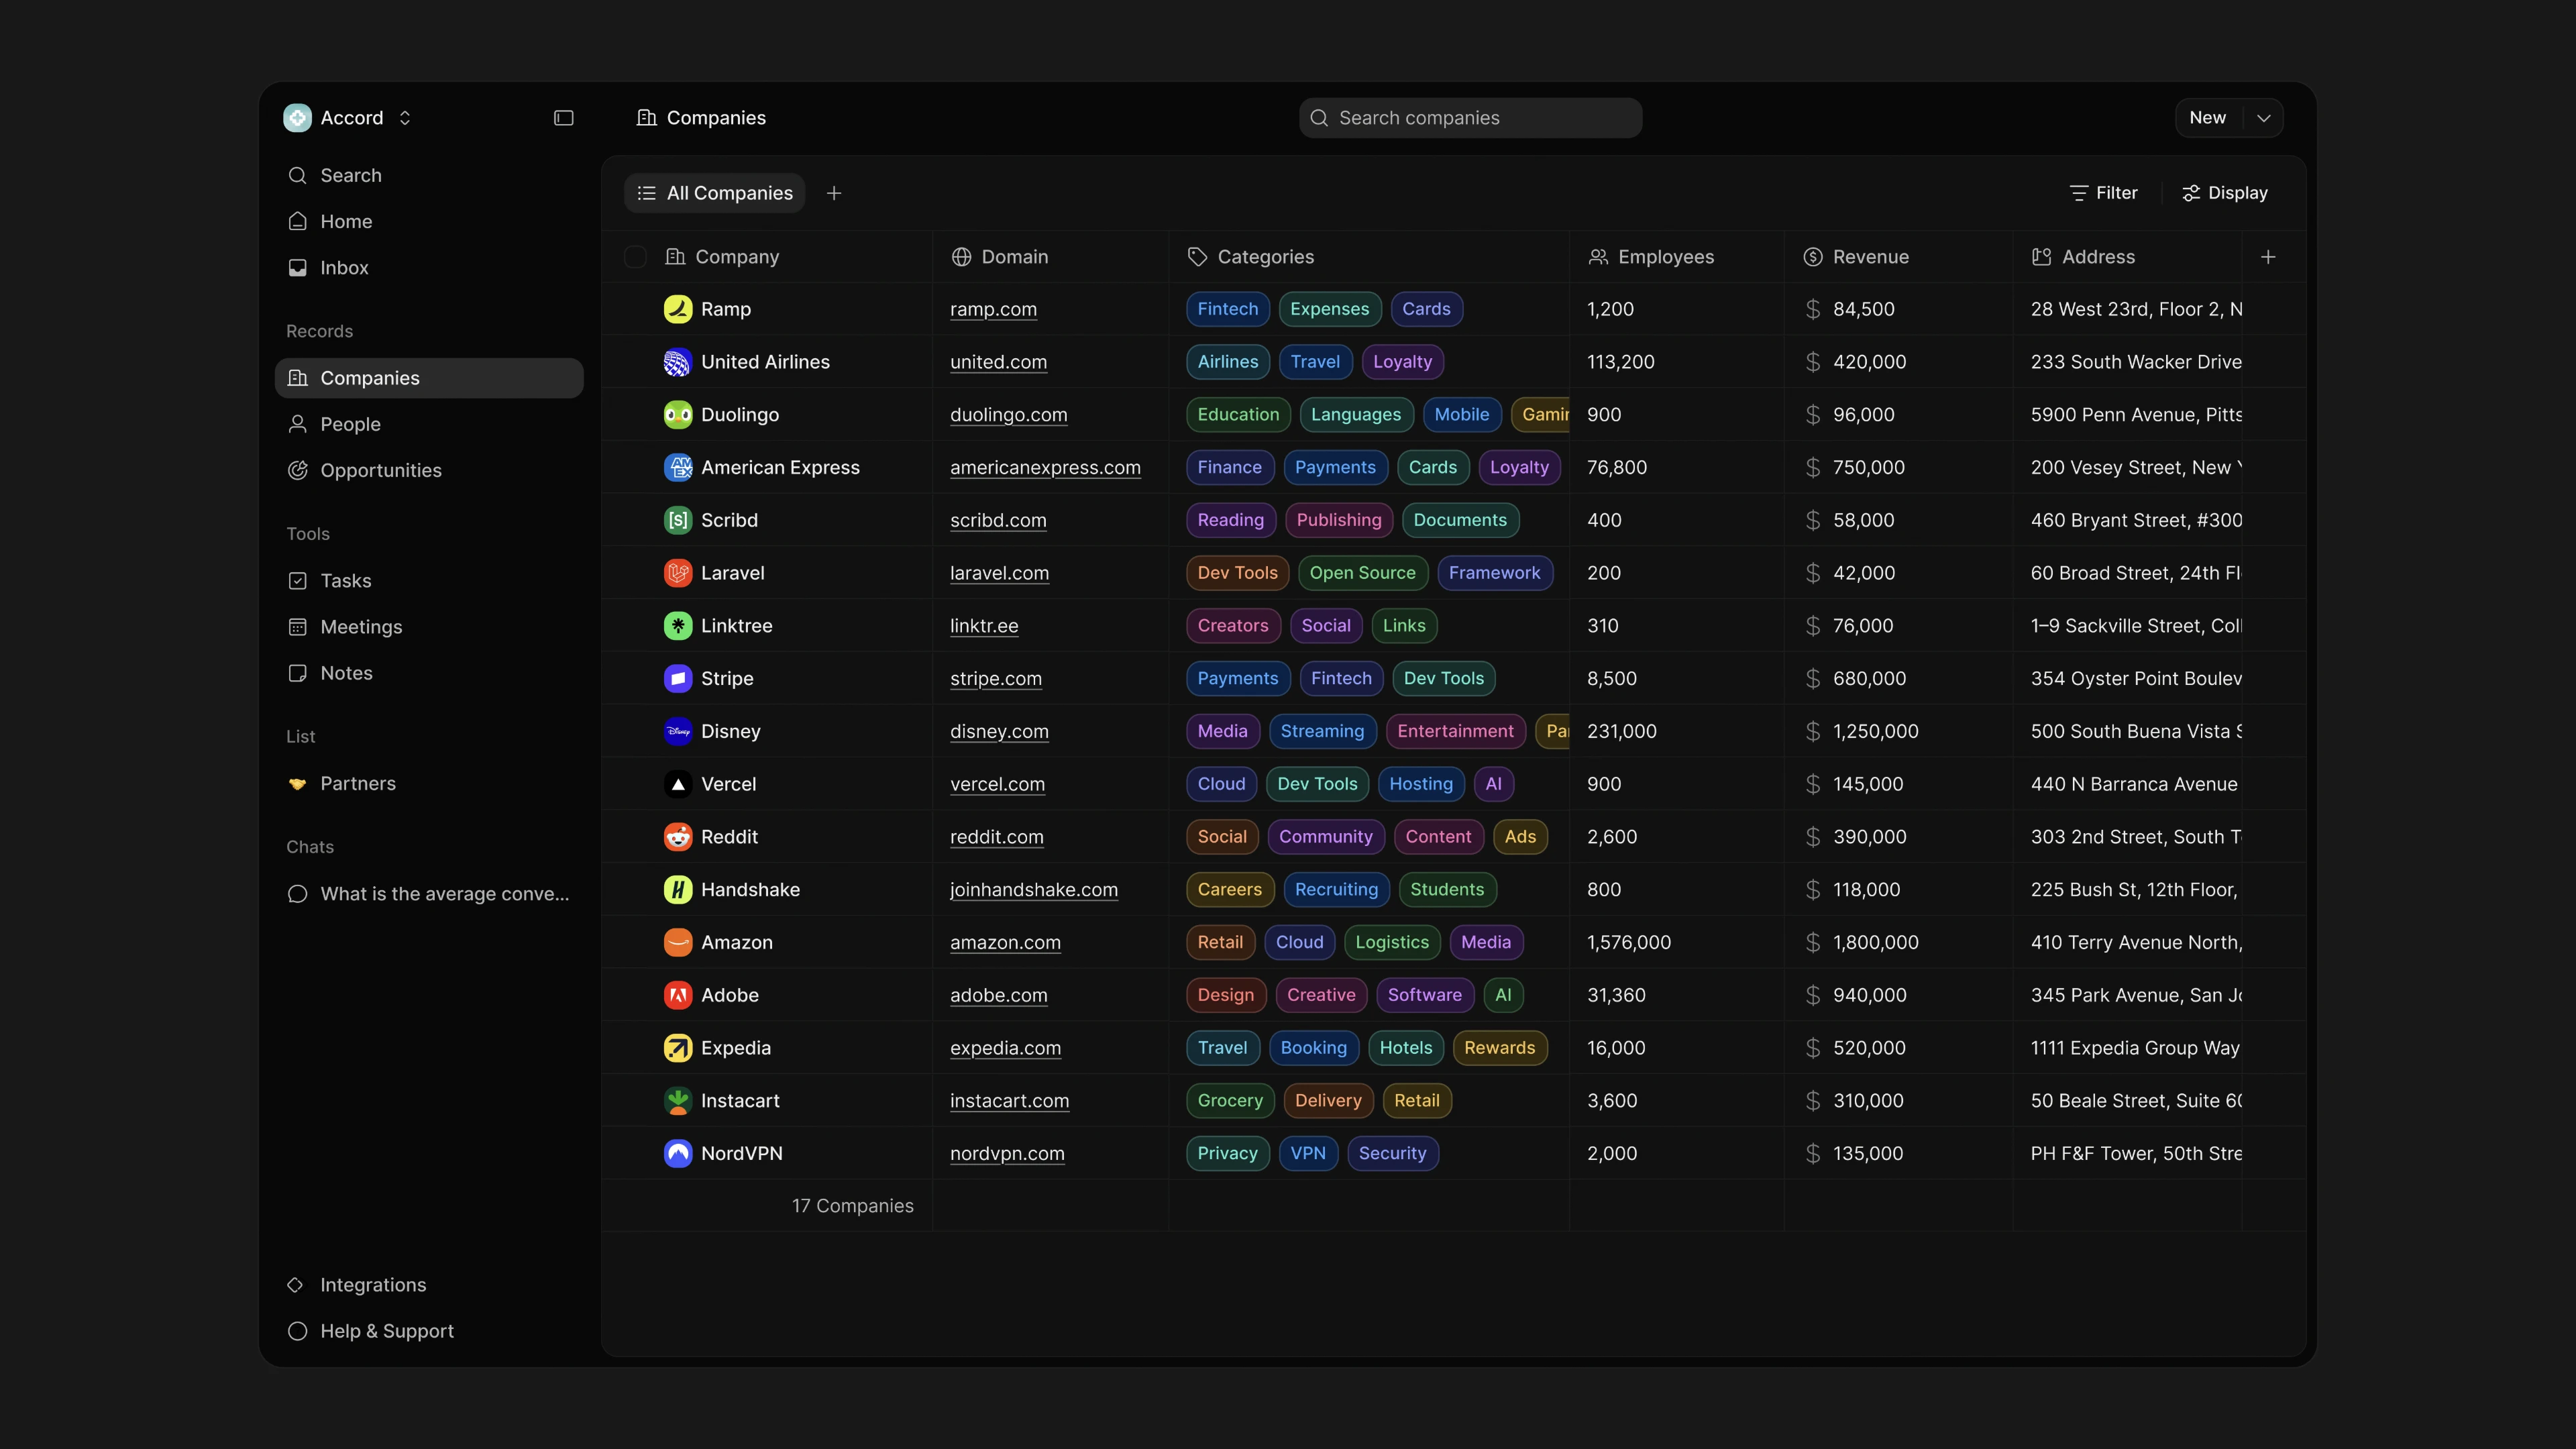Click the Ramp company logo
2576x1449 pixels.
click(678, 309)
